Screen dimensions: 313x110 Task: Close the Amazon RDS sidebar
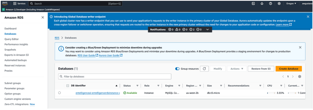(43, 17)
